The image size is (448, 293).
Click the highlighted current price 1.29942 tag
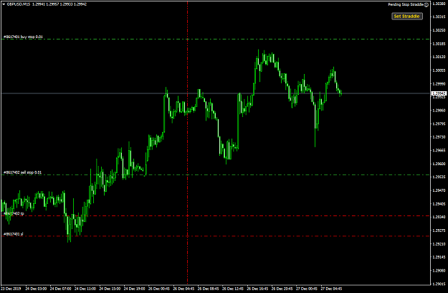[x=439, y=93]
